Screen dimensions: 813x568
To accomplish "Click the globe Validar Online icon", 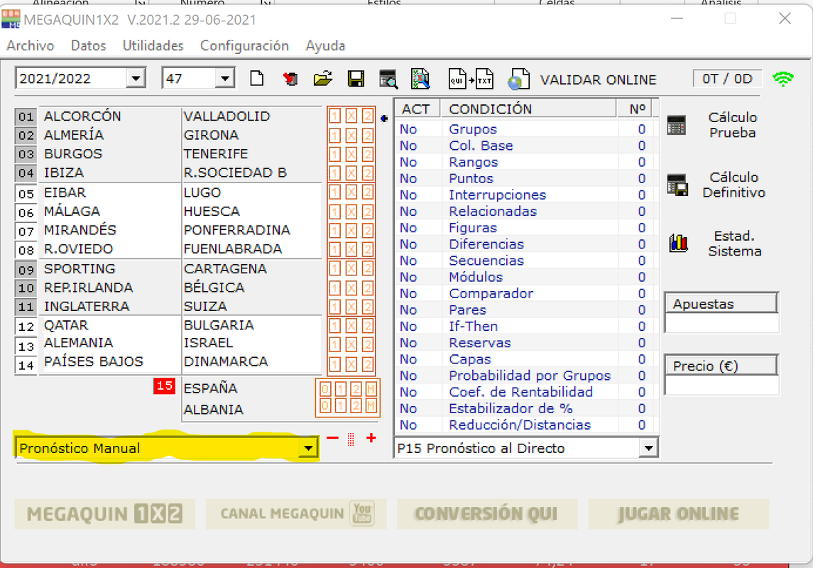I will pos(518,80).
